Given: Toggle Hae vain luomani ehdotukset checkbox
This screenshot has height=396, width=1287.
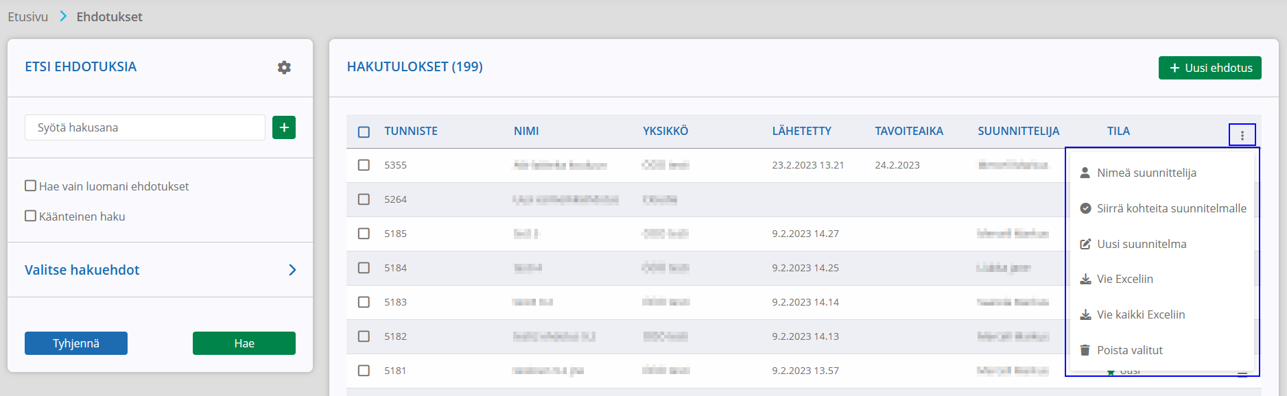Looking at the screenshot, I should coord(30,186).
